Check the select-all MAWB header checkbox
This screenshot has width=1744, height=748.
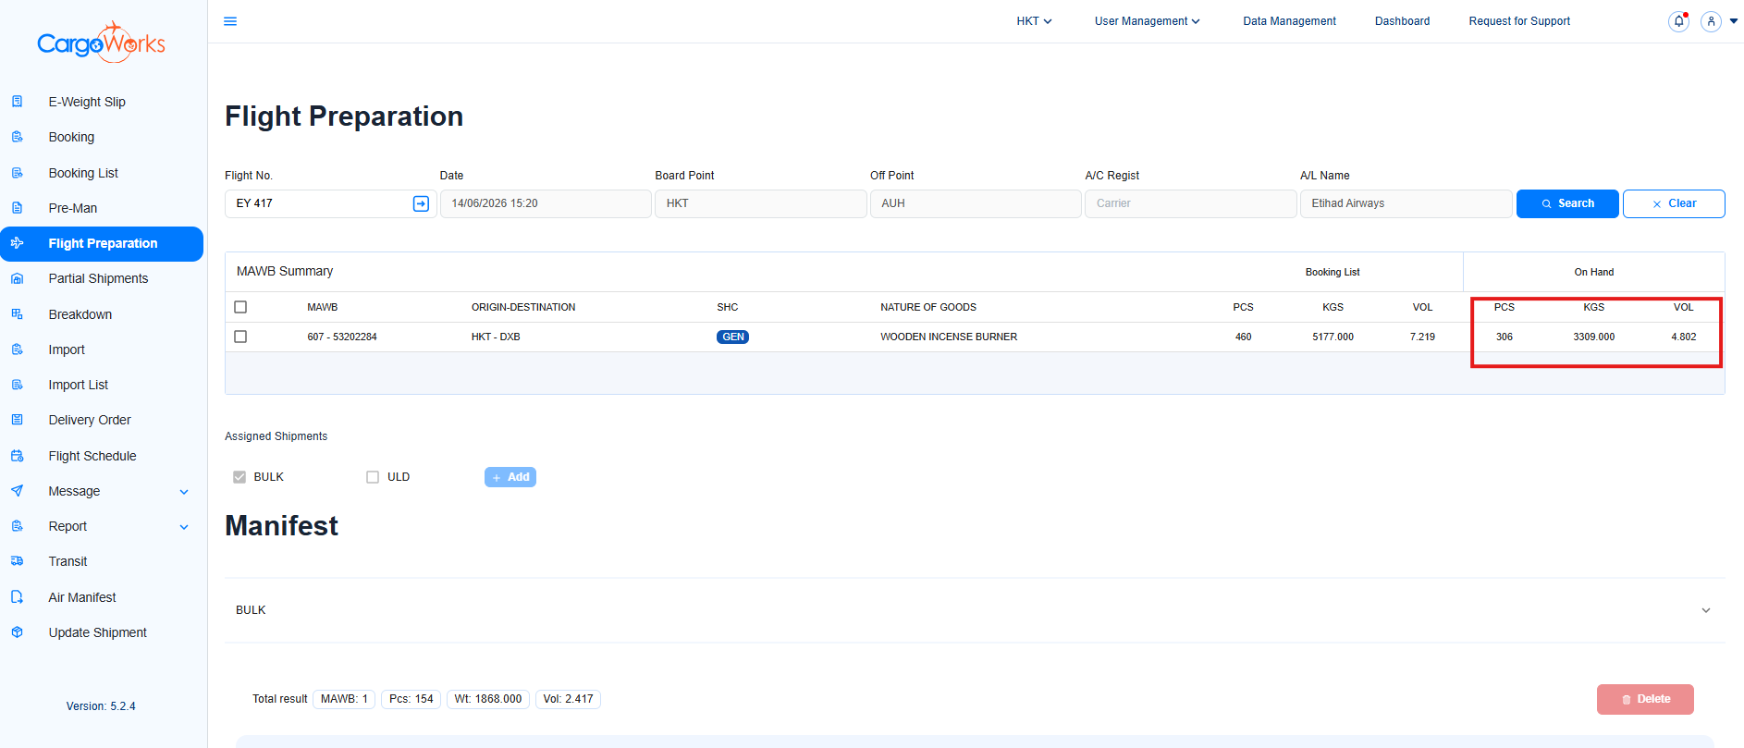coord(240,307)
